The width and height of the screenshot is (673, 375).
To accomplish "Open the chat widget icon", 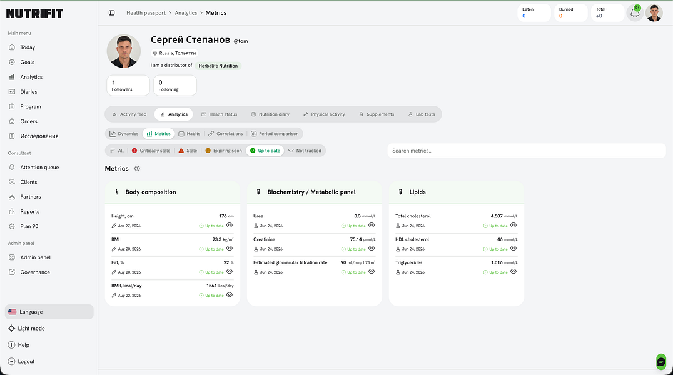I will click(661, 362).
